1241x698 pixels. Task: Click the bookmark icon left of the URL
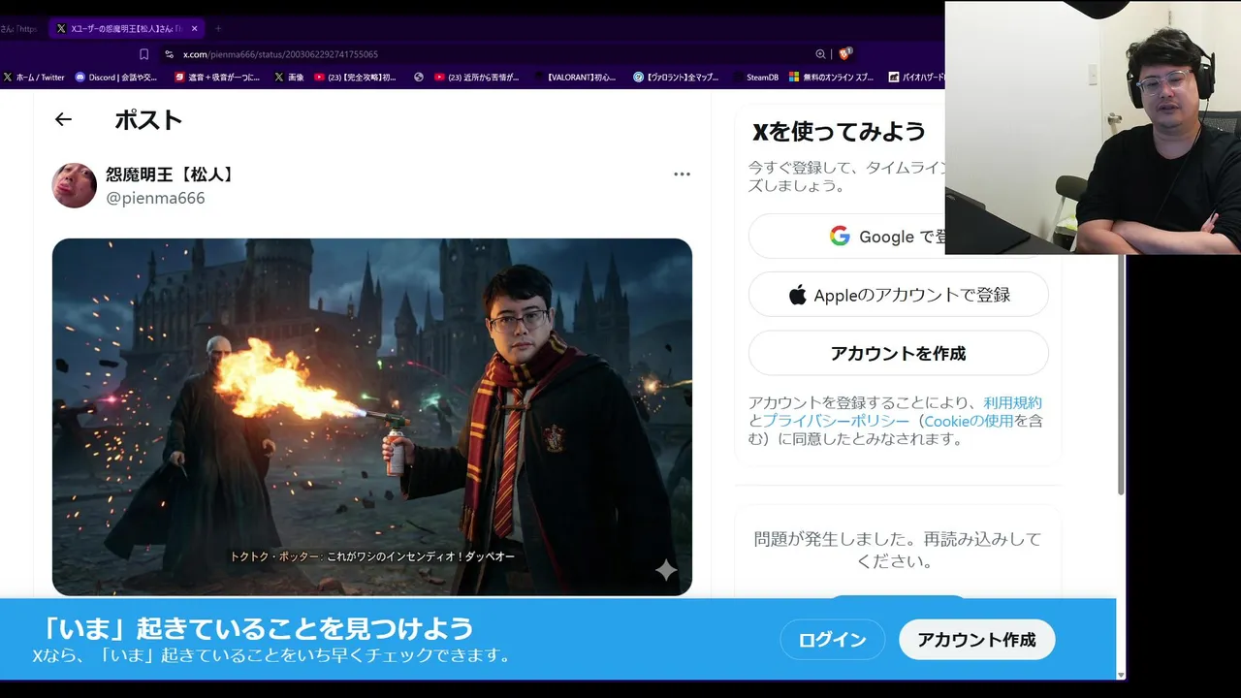[144, 54]
